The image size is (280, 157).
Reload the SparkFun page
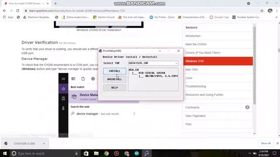point(17,10)
